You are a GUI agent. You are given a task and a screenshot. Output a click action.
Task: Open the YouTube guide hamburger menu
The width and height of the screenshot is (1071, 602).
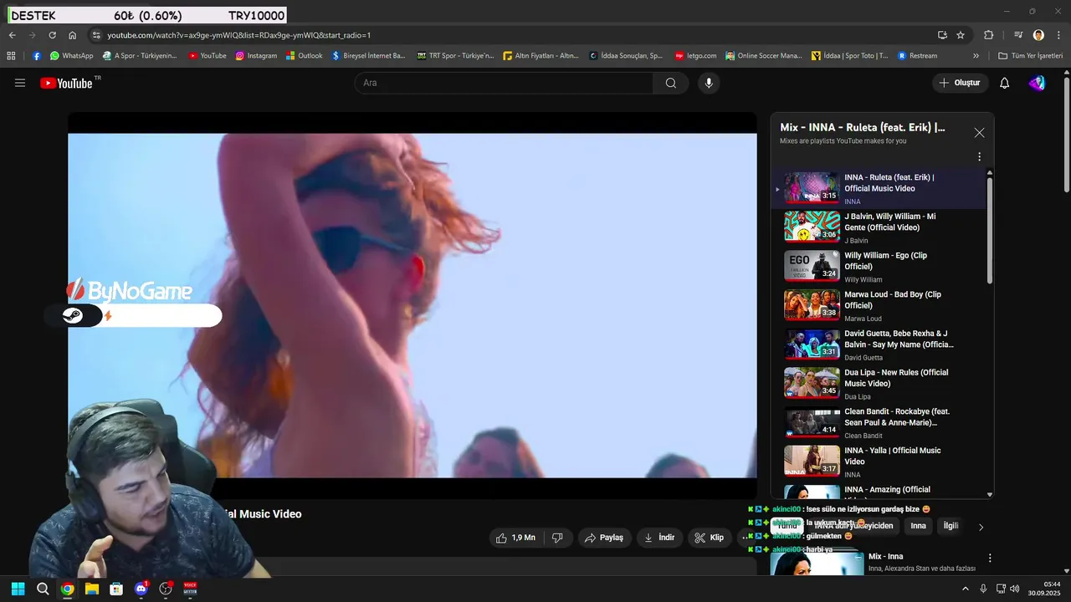pos(20,83)
